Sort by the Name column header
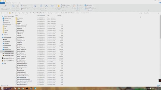161x90 pixels. coord(17,15)
